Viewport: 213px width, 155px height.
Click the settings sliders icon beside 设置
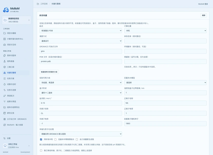click(5, 138)
